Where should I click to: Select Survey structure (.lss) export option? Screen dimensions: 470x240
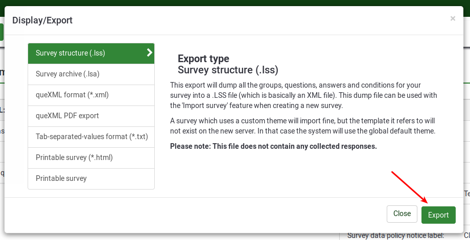tap(70, 53)
